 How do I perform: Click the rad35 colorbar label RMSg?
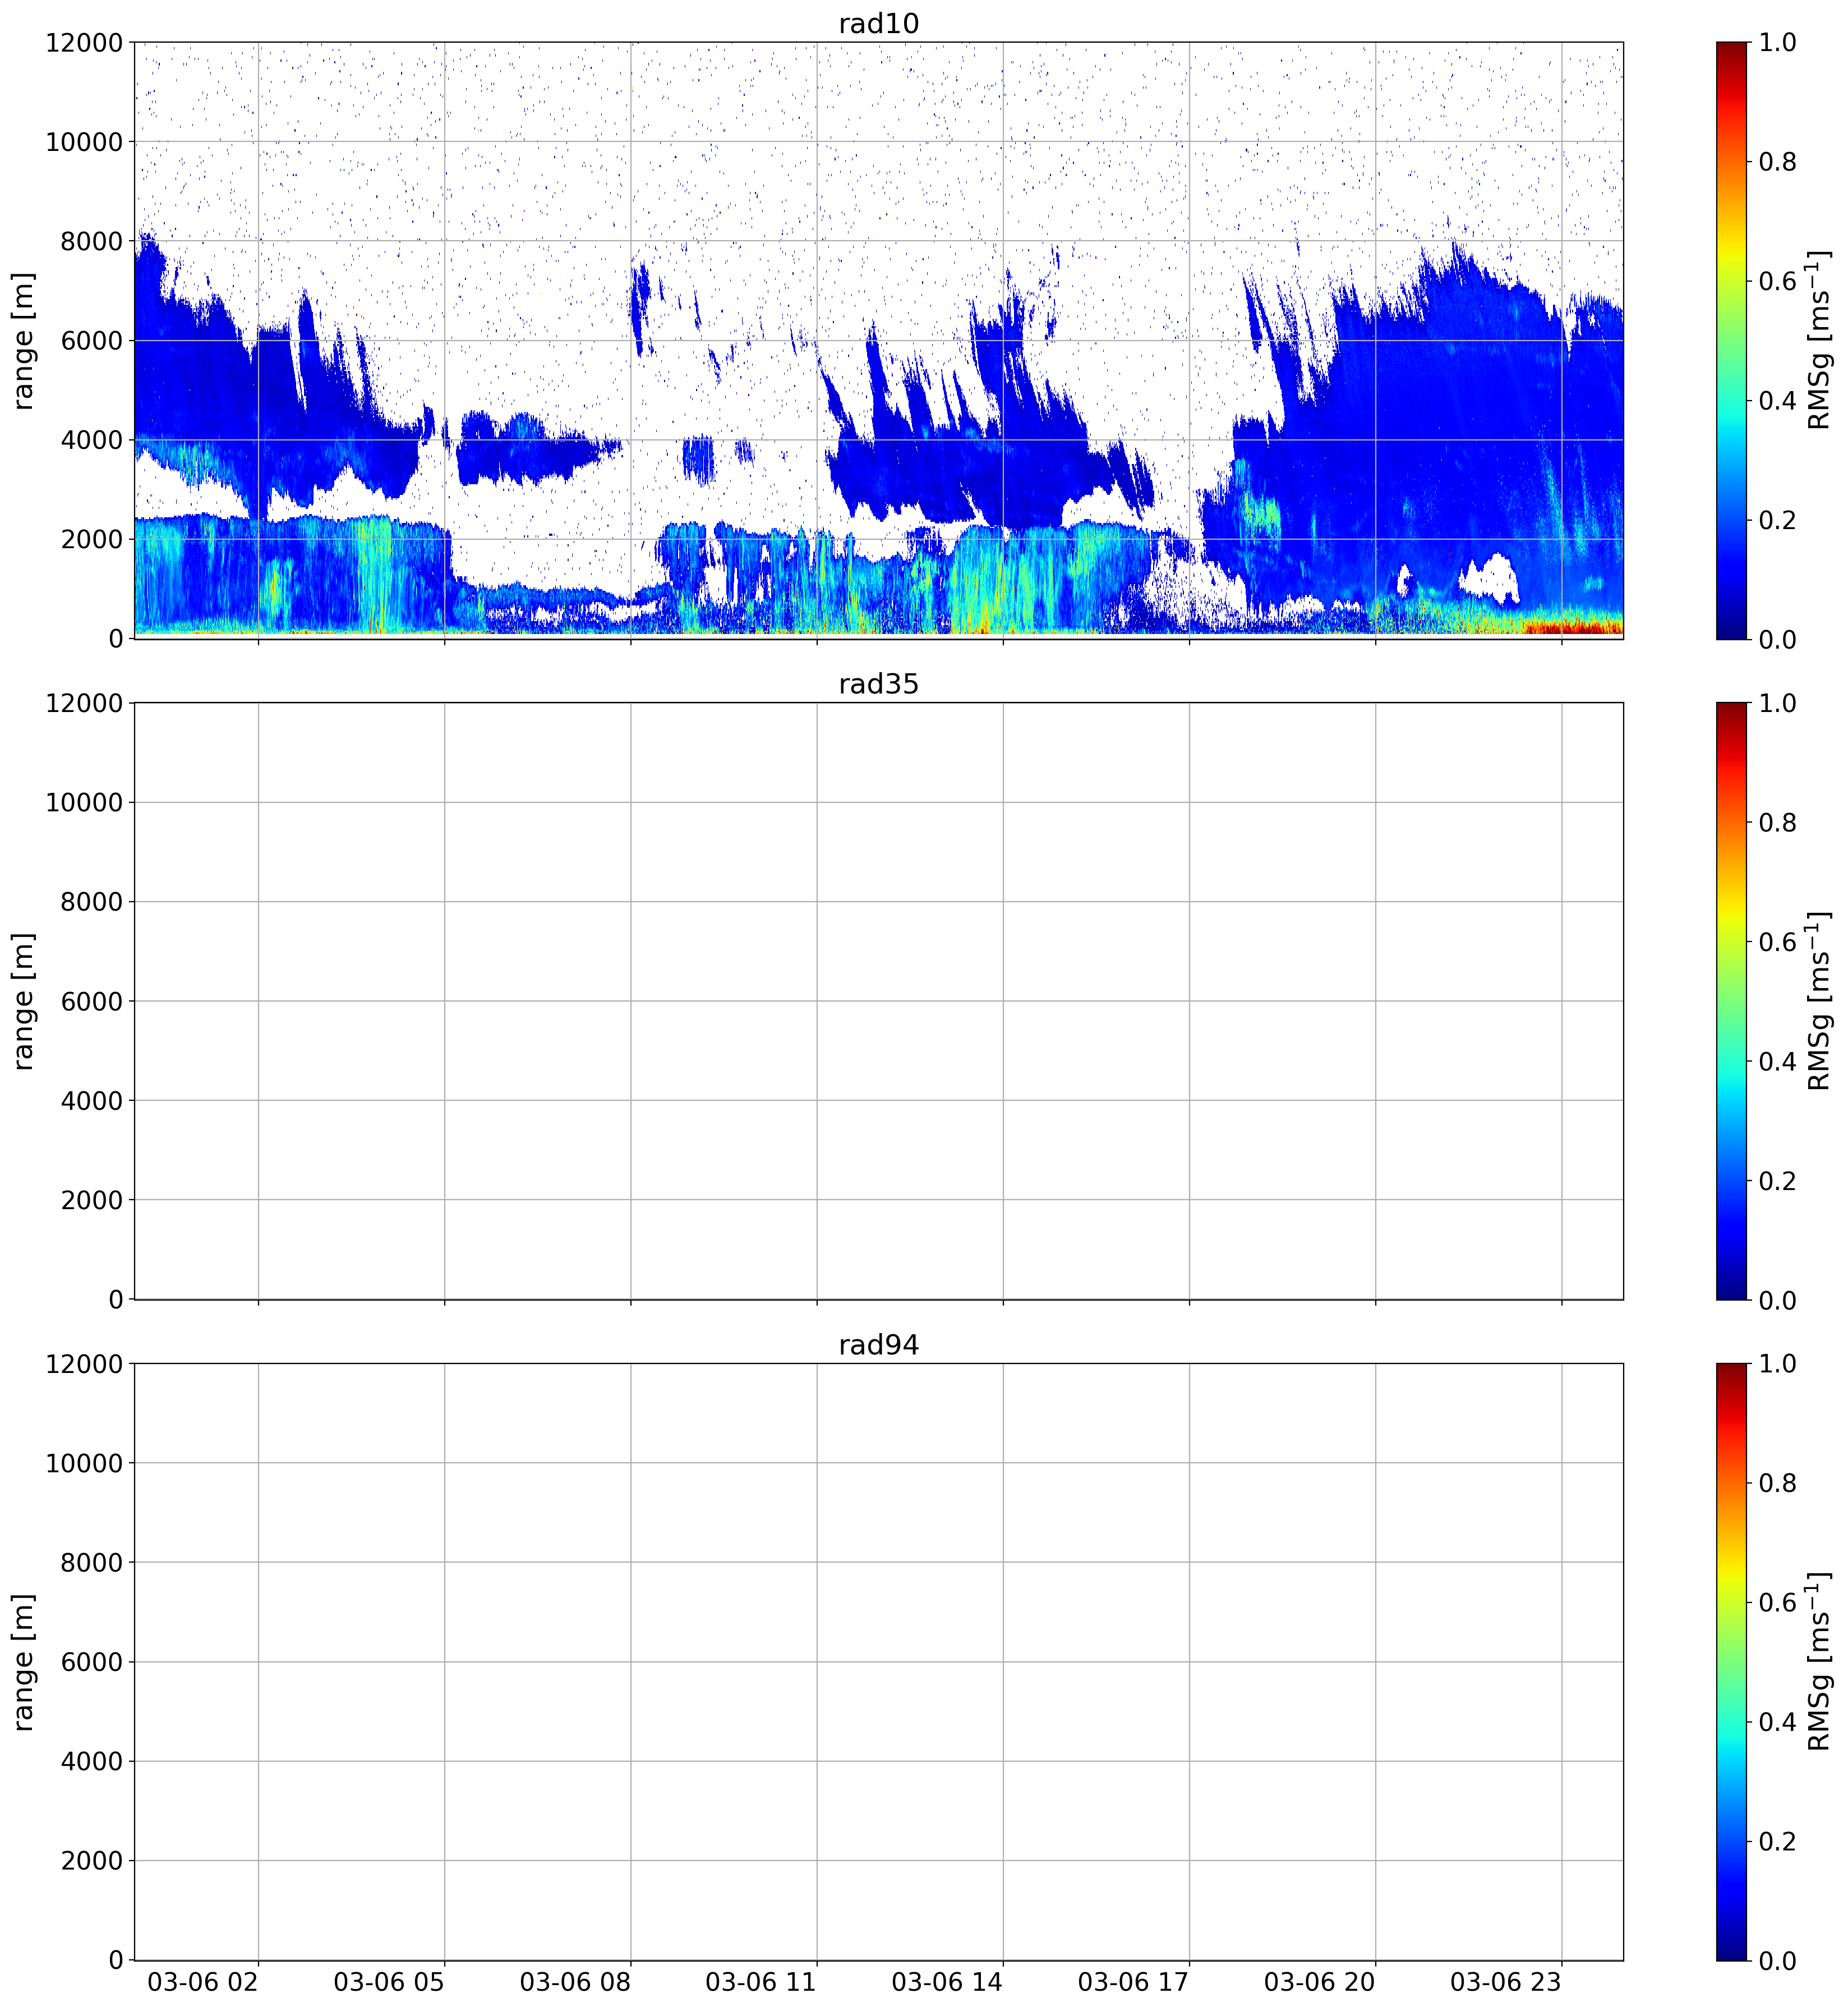click(1819, 1000)
